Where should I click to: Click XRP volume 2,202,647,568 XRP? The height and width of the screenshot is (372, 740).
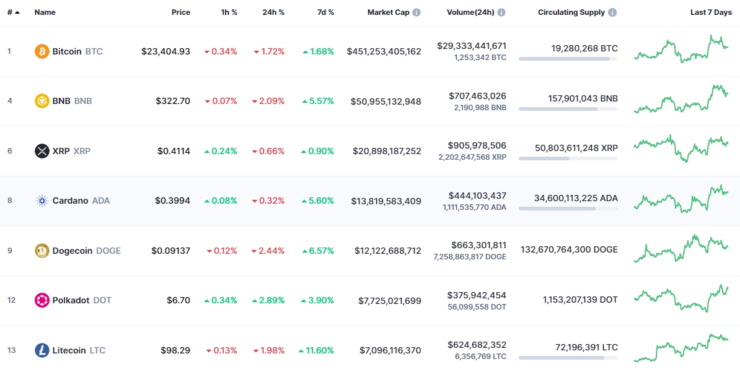click(472, 157)
